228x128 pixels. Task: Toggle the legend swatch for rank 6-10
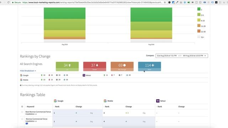pyautogui.click(x=199, y=20)
